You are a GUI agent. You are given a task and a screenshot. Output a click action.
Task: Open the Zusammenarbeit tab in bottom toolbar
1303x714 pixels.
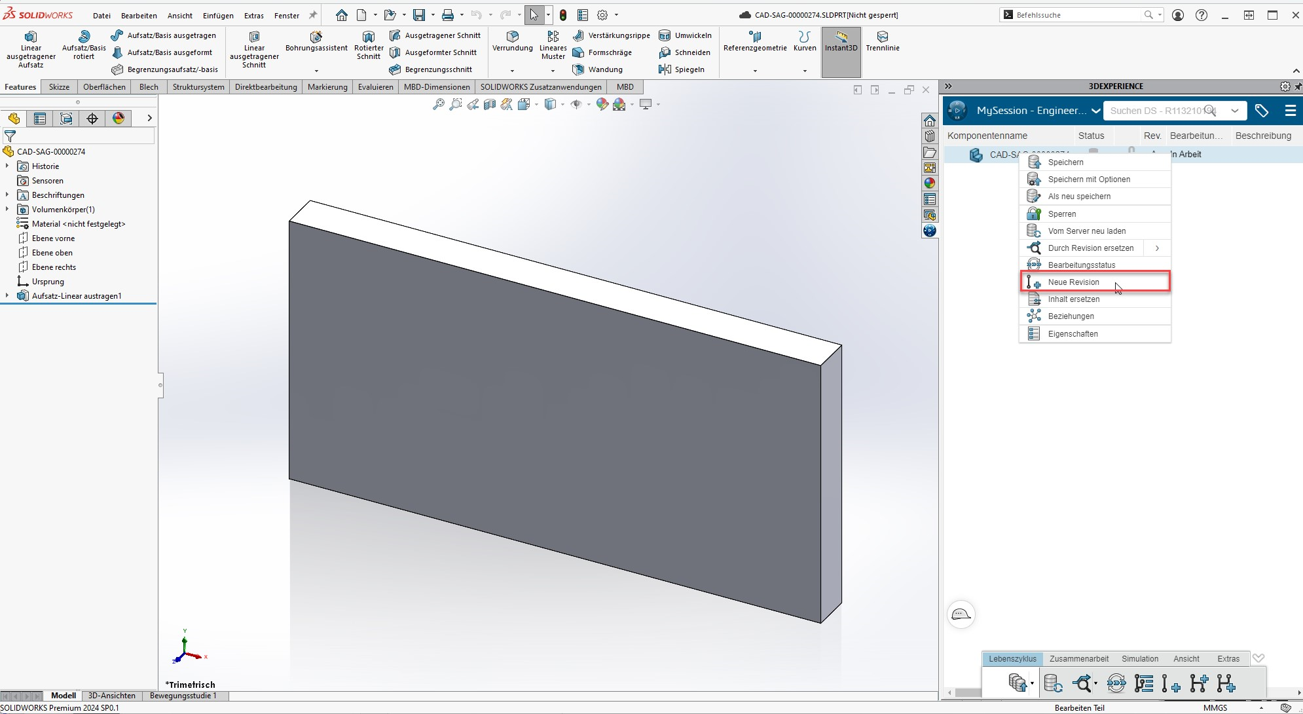(1078, 659)
